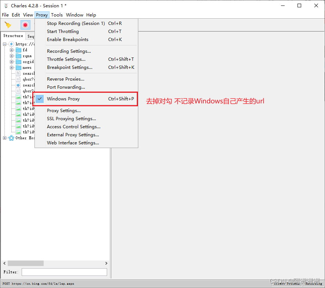
Task: Open the File menu
Action: 5,15
